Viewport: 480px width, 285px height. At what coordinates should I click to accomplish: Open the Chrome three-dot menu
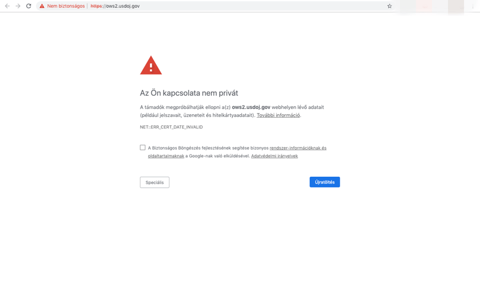pos(473,6)
